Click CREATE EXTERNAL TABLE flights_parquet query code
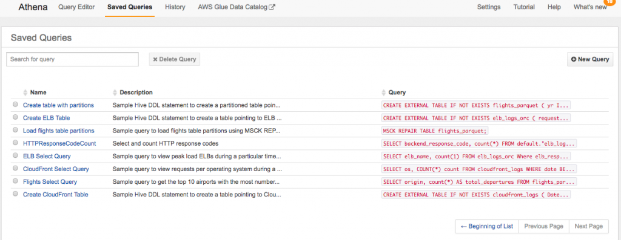The height and width of the screenshot is (240, 621). coord(475,105)
